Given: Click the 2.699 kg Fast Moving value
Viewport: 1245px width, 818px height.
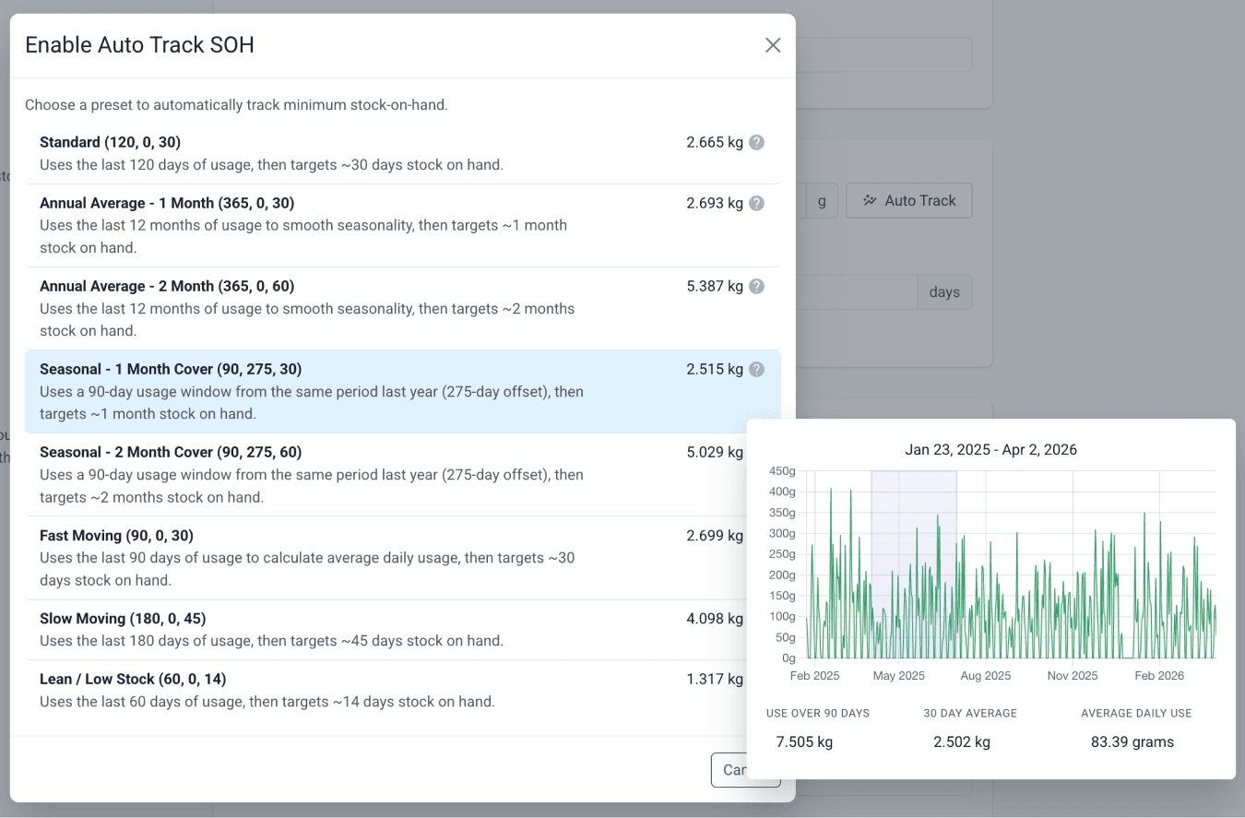Looking at the screenshot, I should (x=715, y=535).
